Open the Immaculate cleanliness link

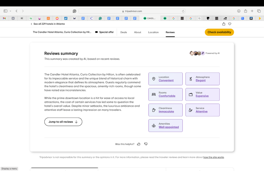coord(166,111)
